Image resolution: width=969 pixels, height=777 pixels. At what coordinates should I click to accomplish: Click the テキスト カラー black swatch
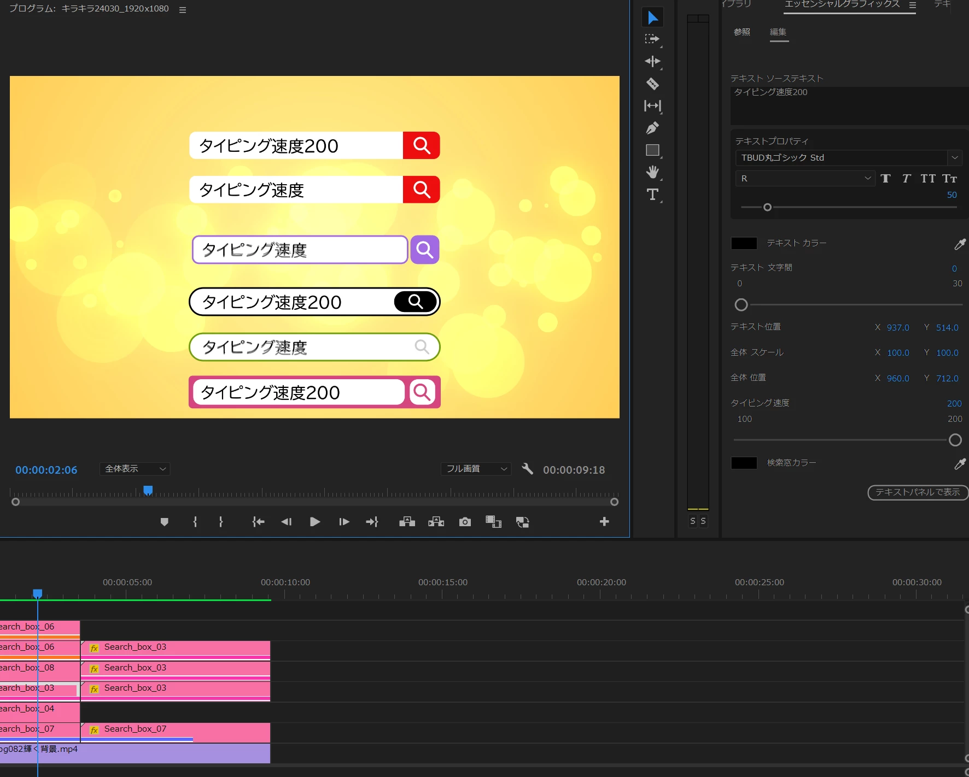(744, 243)
